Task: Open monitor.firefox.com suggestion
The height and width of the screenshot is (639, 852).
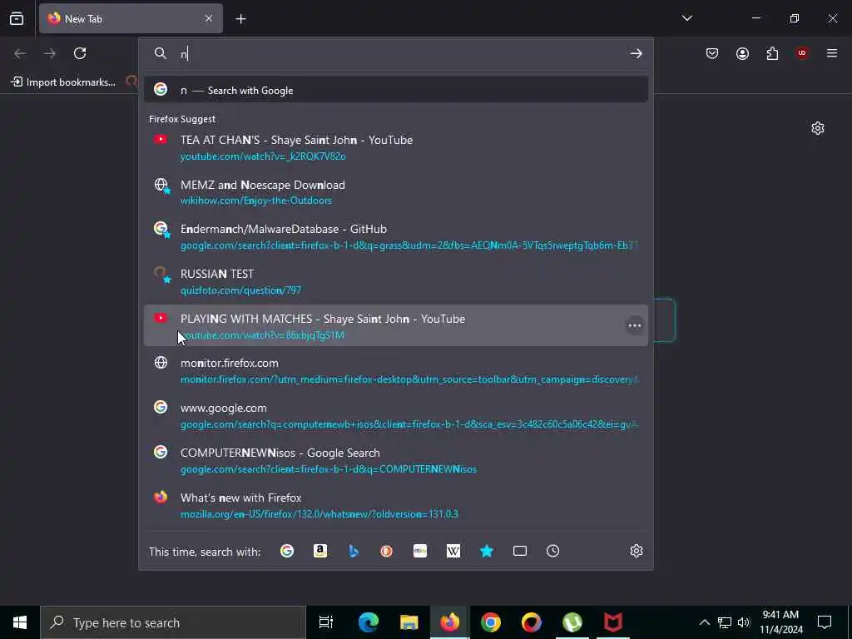Action: coord(395,370)
